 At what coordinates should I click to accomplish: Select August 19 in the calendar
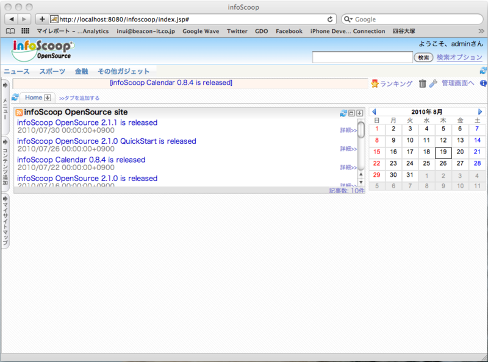(443, 152)
